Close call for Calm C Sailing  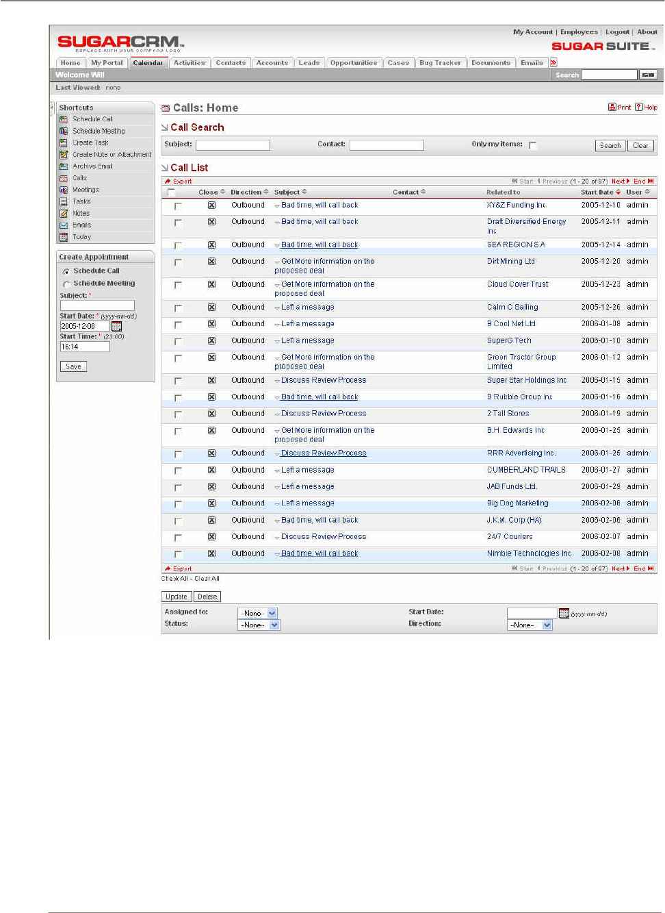[211, 307]
